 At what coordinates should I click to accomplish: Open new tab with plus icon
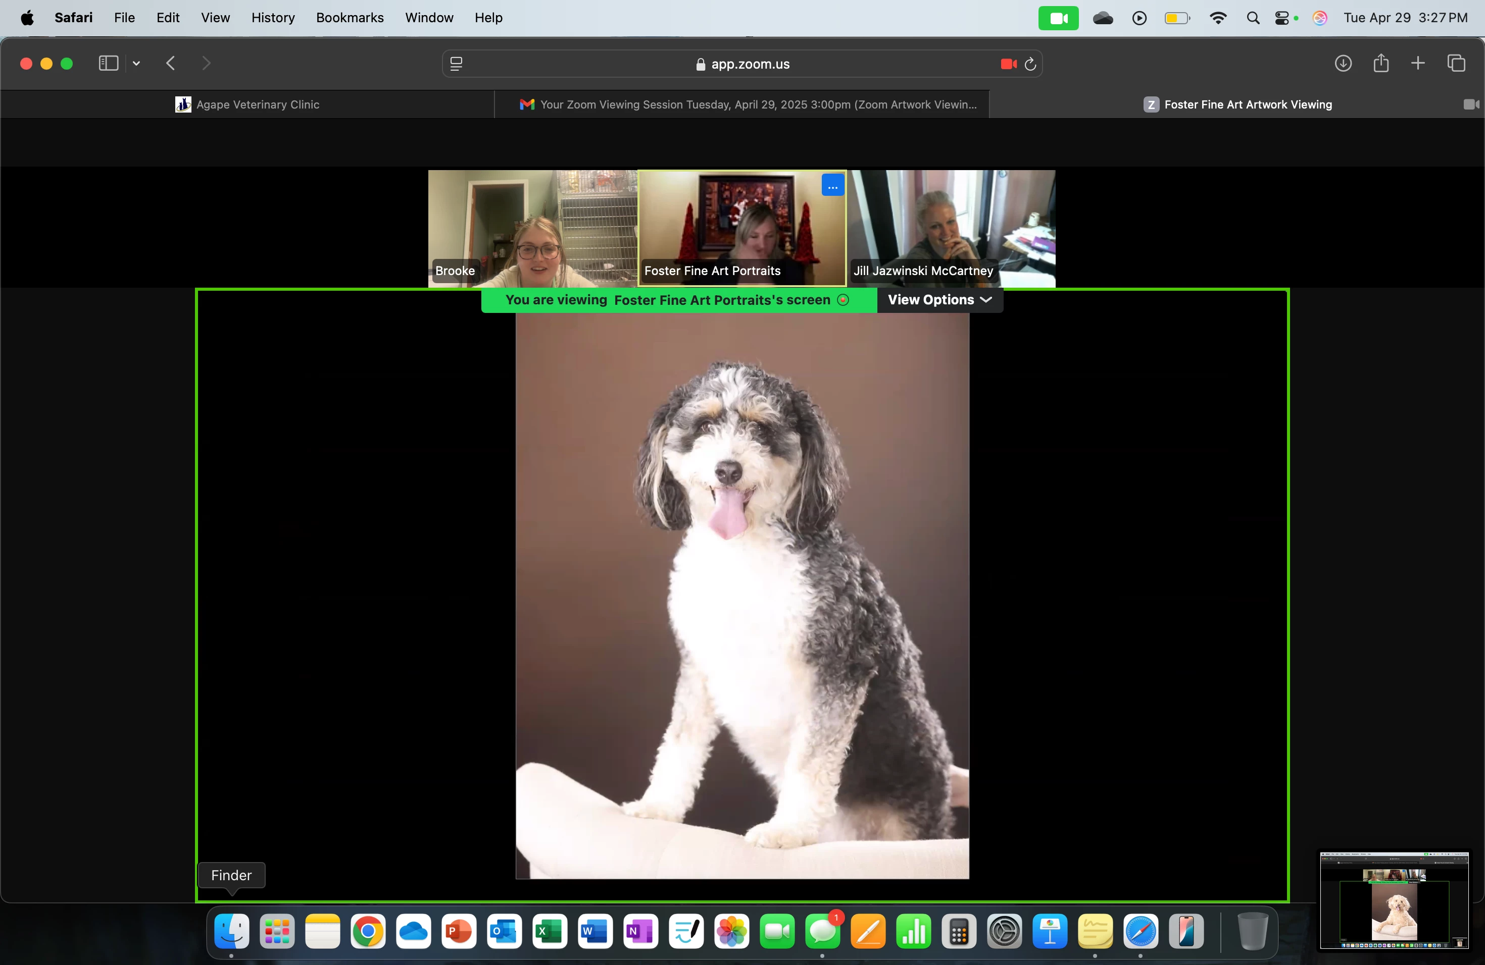point(1418,64)
